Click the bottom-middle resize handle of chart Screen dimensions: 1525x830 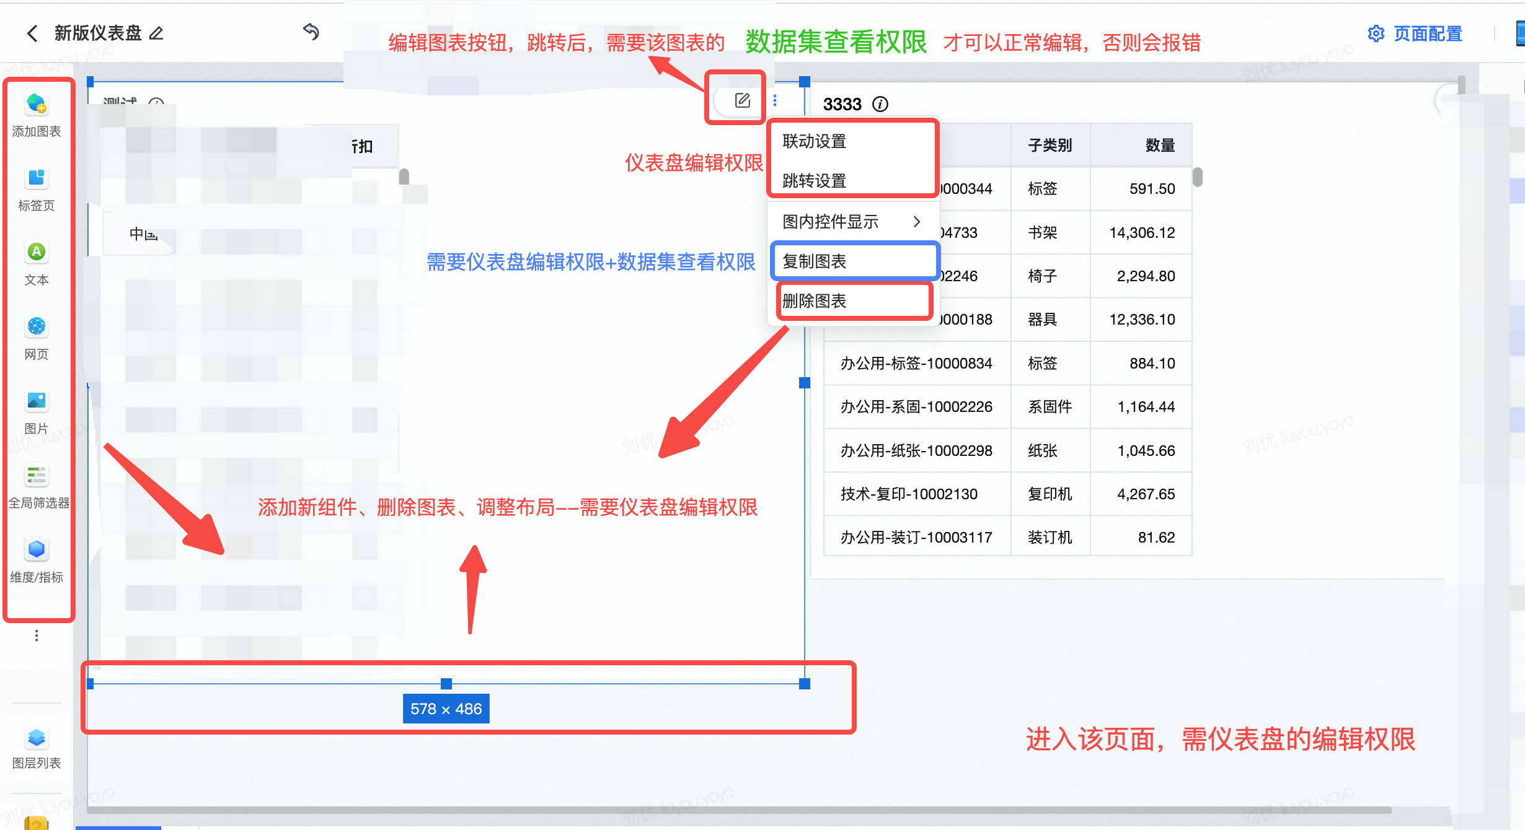point(446,684)
